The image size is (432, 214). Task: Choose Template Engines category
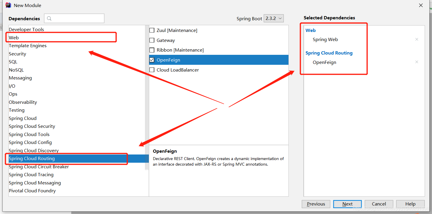pos(28,45)
